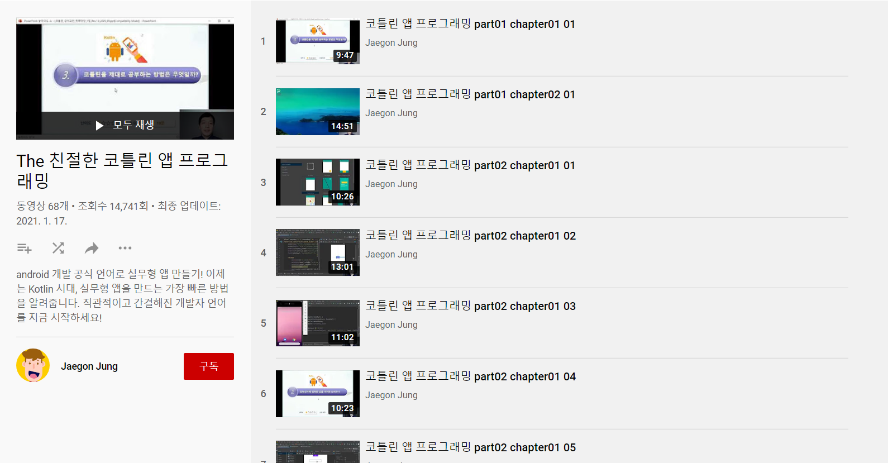Click Jaegon Jung under part01 chapter01 01

tap(392, 42)
